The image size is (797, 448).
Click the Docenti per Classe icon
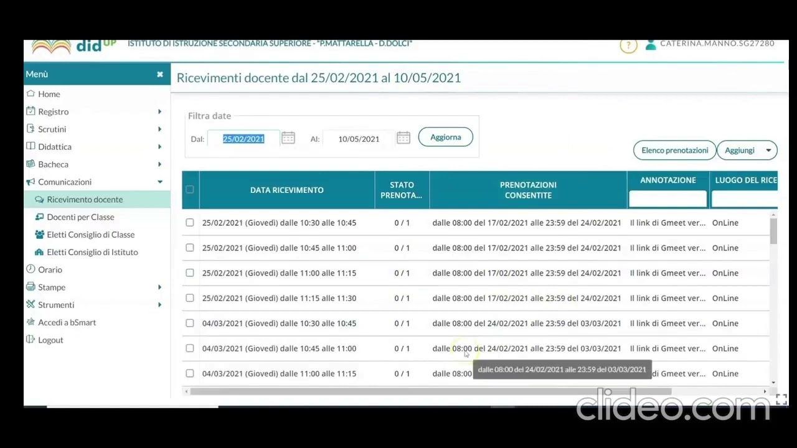coord(39,217)
